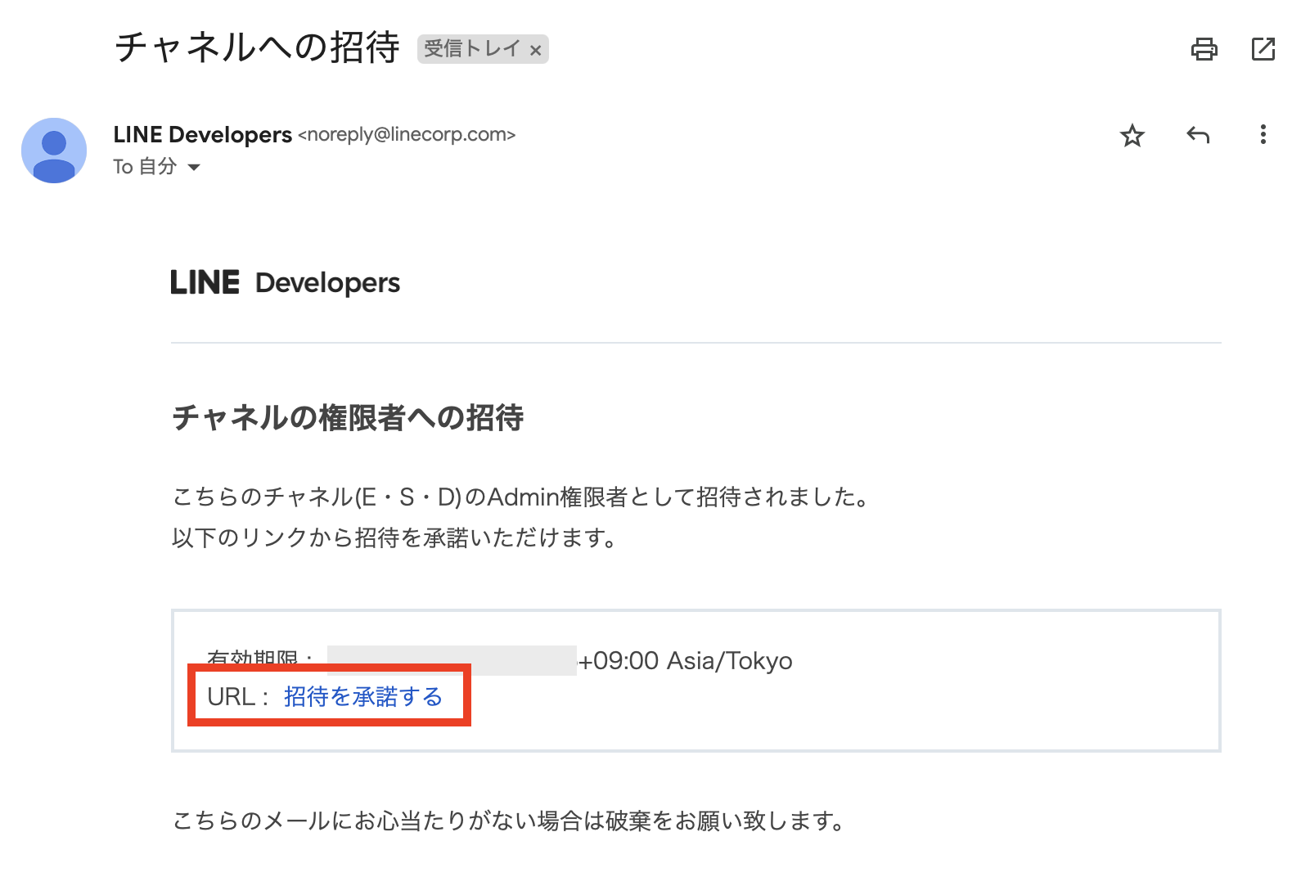
Task: Click the 受信トレイ inbox label
Action: tap(472, 49)
